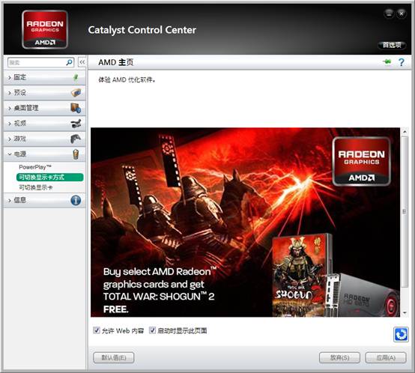Image resolution: width=415 pixels, height=373 pixels.
Task: Click the green pin icon beside 固定
Action: pyautogui.click(x=76, y=77)
